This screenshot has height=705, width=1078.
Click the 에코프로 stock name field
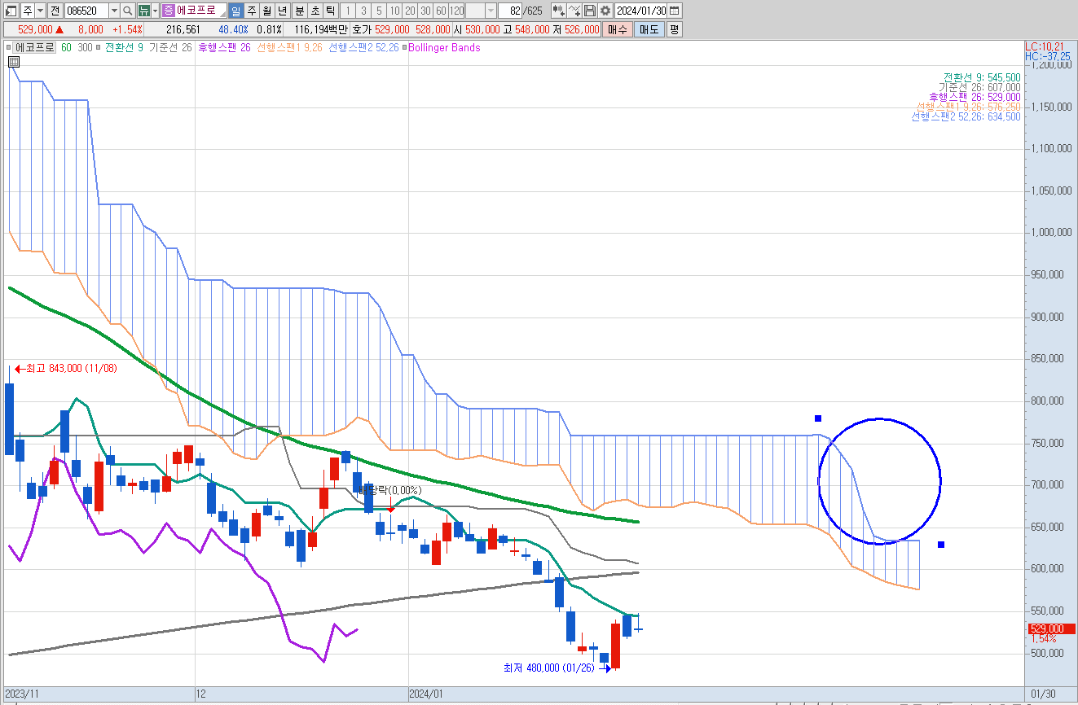click(196, 11)
